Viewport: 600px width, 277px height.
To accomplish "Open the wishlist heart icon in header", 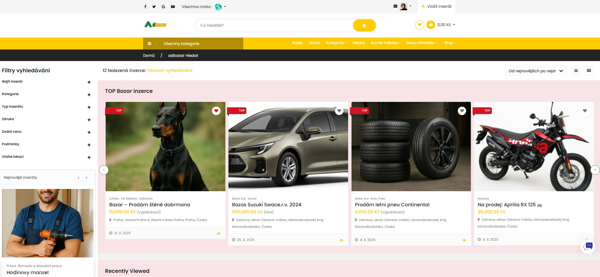I will (419, 25).
